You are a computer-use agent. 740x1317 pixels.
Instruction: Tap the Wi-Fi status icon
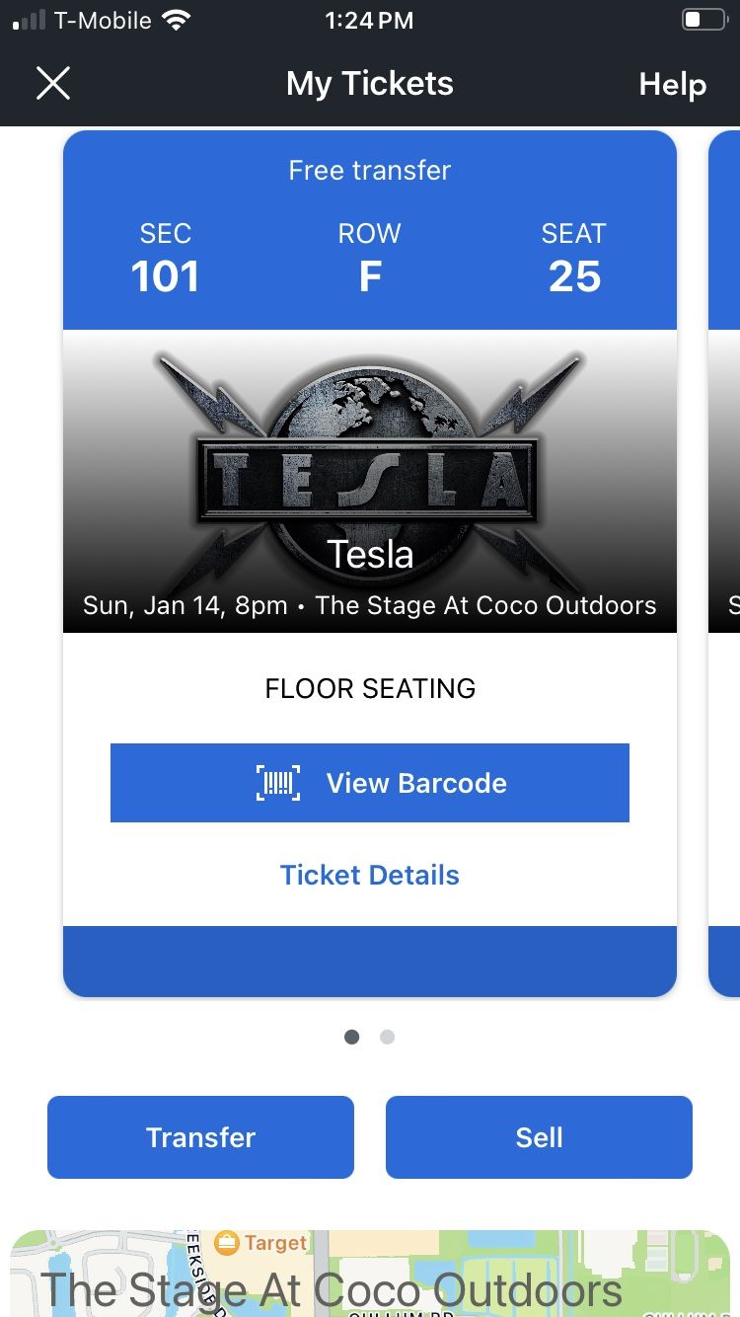[177, 21]
